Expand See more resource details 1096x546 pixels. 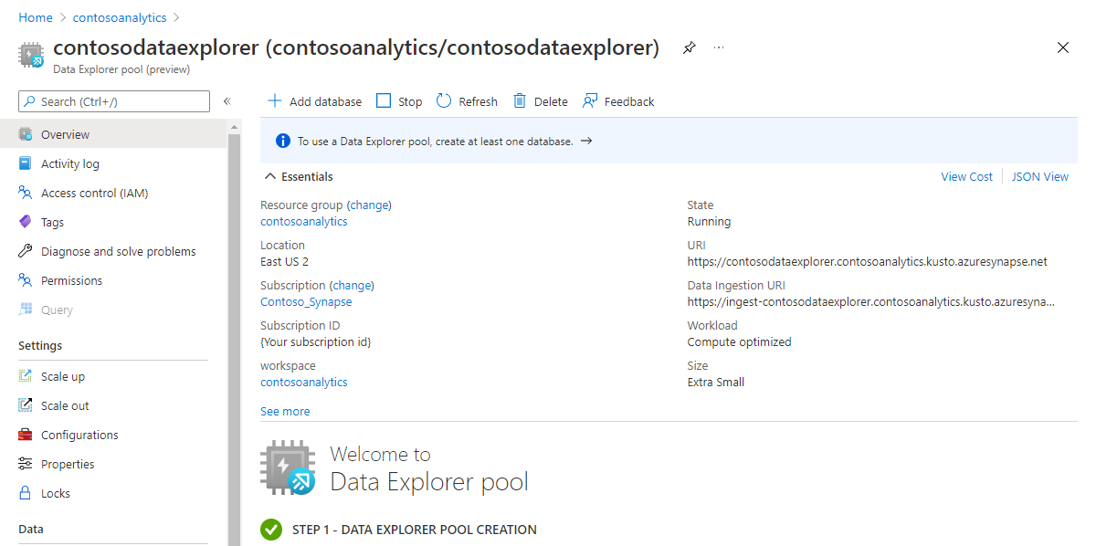pyautogui.click(x=284, y=411)
